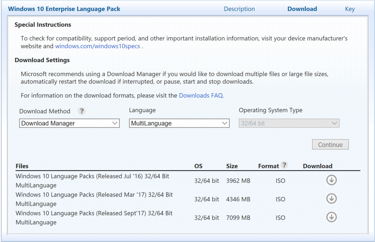Open the windows.com/windows10specs link
Image resolution: width=375 pixels, height=242 pixels.
(97, 46)
